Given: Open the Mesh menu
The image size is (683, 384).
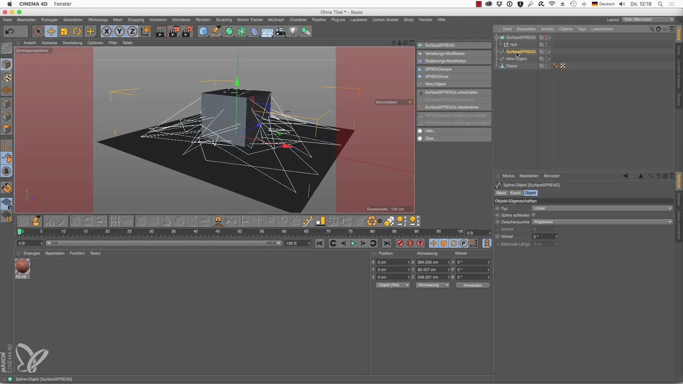Looking at the screenshot, I should pos(118,20).
